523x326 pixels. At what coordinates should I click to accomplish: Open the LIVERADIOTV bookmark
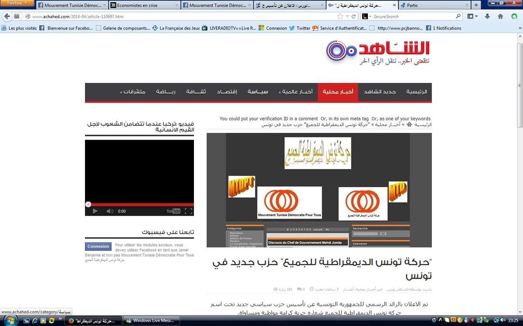pyautogui.click(x=228, y=28)
